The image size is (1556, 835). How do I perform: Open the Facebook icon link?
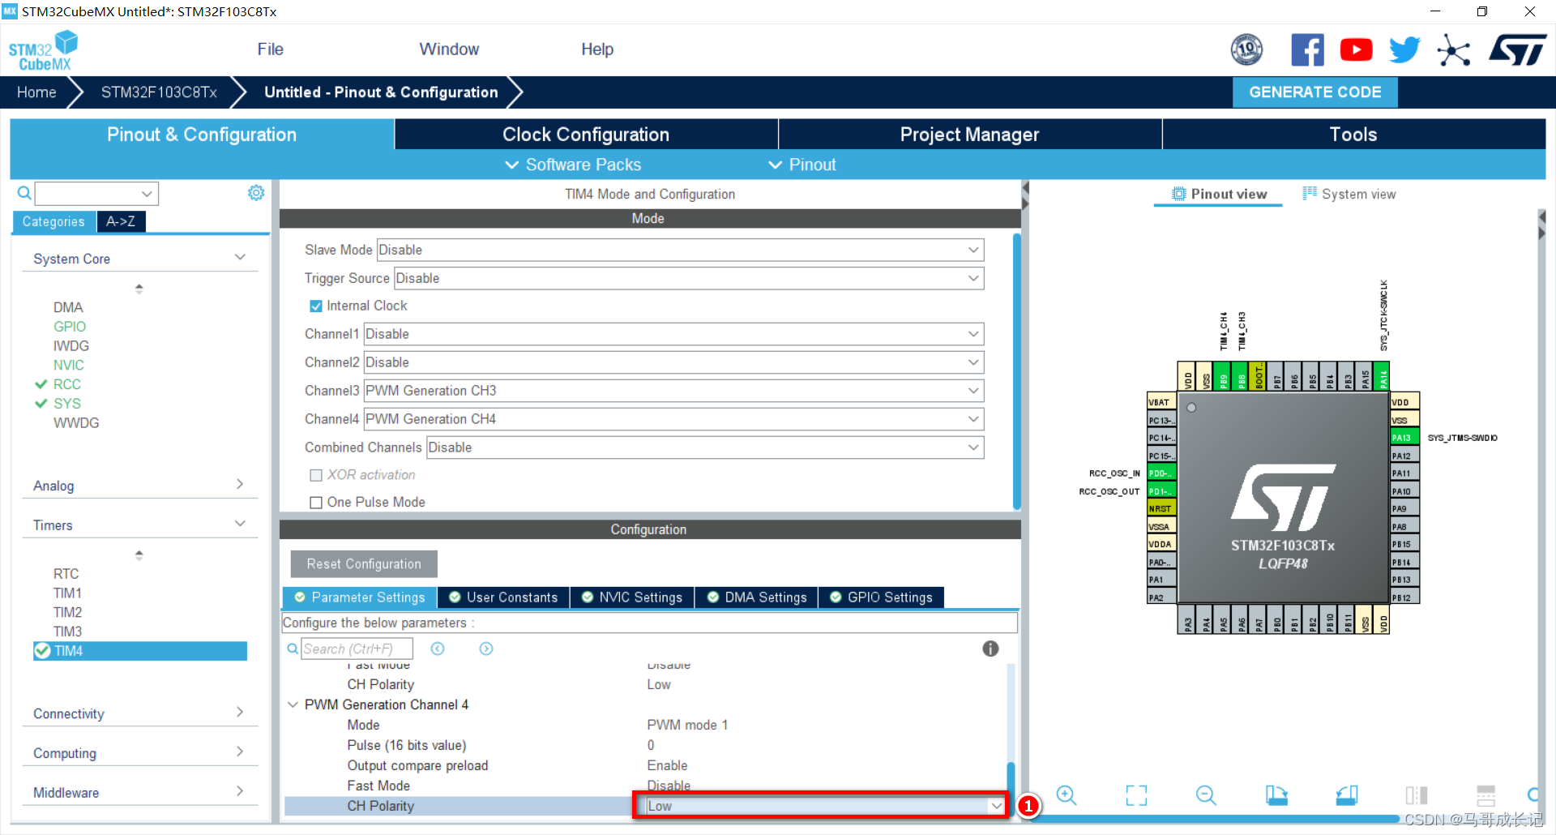coord(1307,49)
